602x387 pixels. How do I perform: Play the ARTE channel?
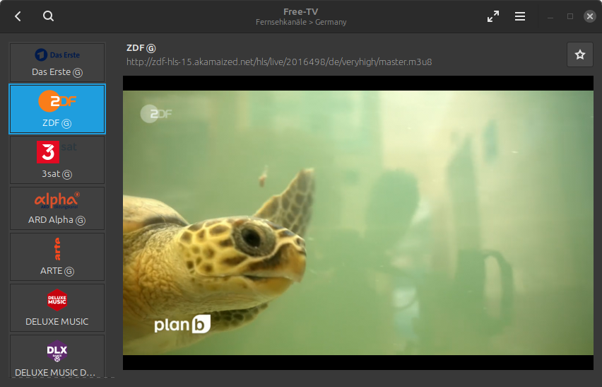click(57, 257)
